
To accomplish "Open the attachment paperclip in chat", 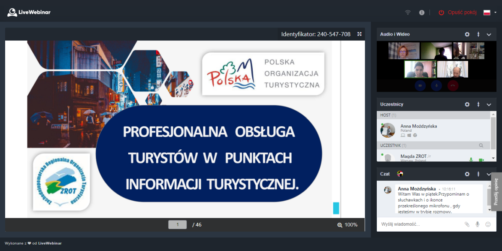I will click(467, 224).
